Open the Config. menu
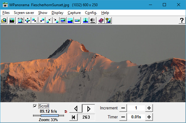The height and width of the screenshot is (123, 186). pyautogui.click(x=91, y=13)
